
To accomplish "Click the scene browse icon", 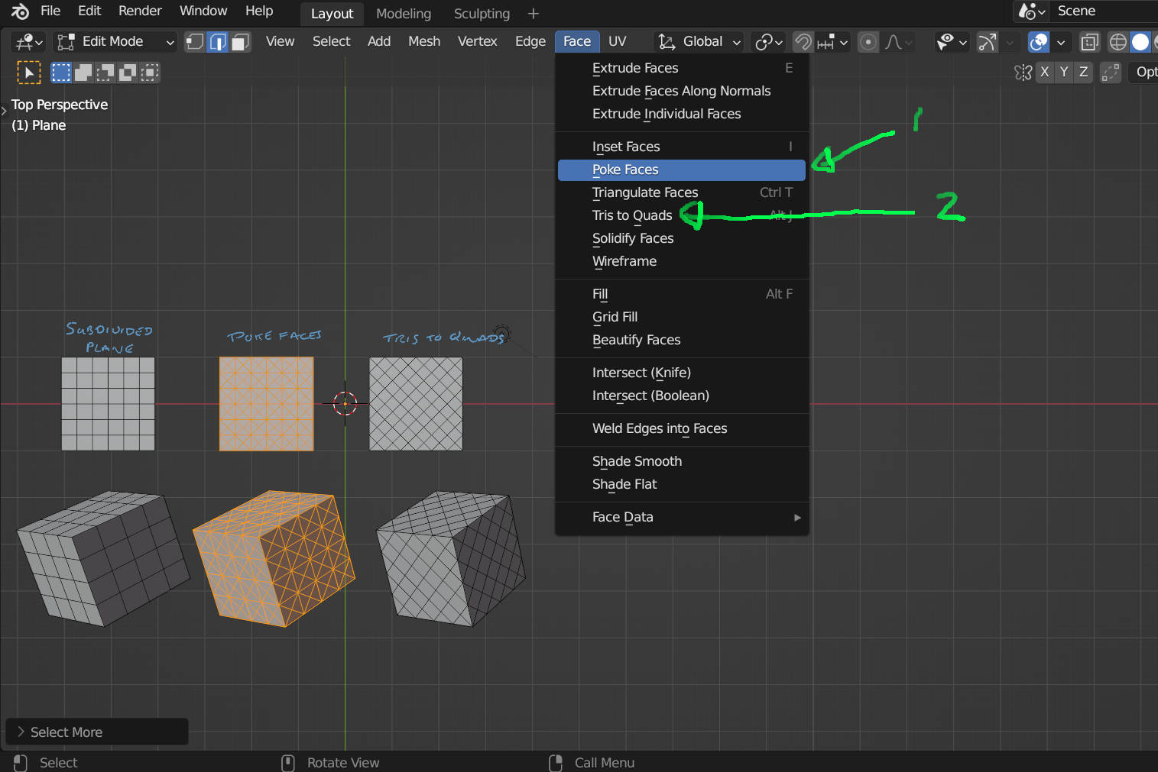I will tap(1031, 11).
